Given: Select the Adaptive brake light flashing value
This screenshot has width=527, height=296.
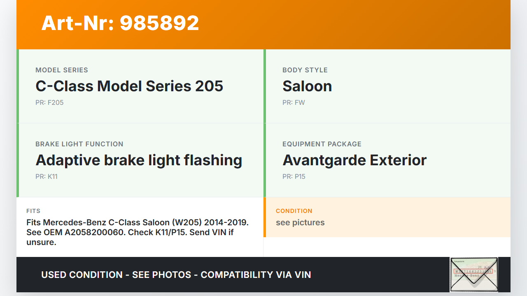Looking at the screenshot, I should tap(139, 160).
